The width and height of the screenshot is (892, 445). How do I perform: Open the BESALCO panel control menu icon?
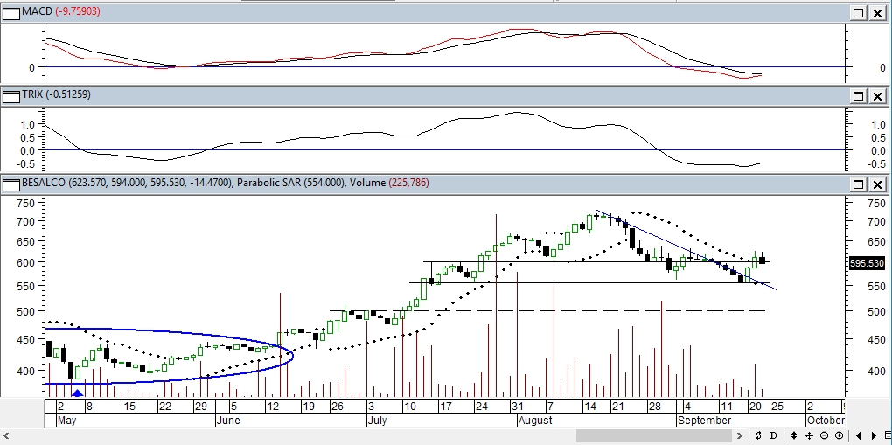(11, 184)
